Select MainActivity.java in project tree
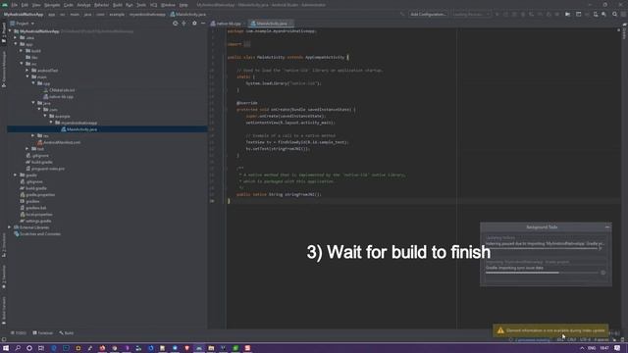The image size is (628, 353). tap(78, 129)
